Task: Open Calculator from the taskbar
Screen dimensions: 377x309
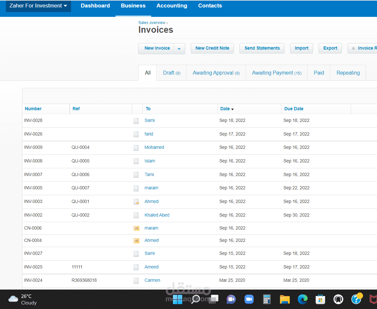Action: point(267,299)
